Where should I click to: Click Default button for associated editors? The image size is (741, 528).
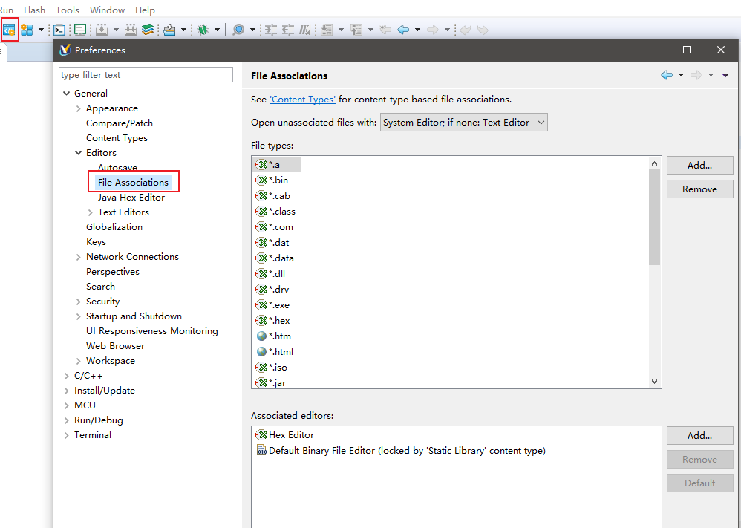point(700,483)
